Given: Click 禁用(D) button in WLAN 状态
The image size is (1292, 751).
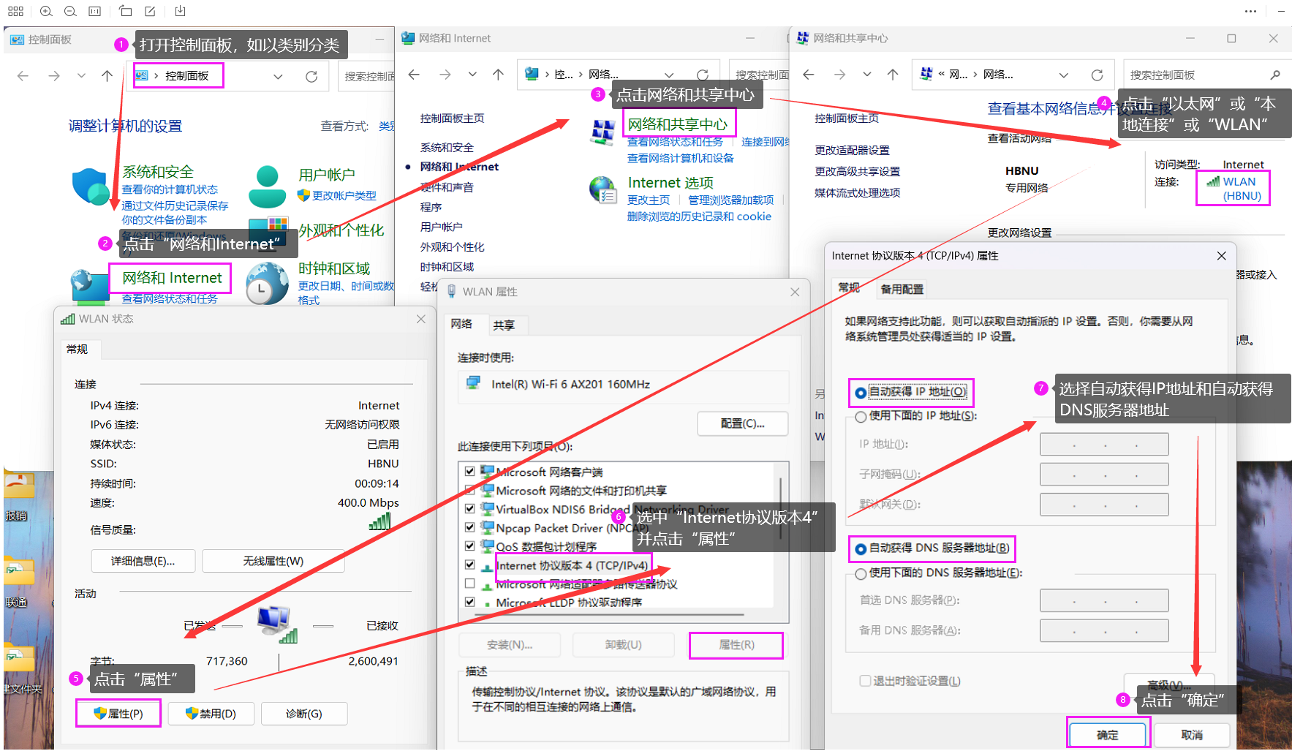Looking at the screenshot, I should point(211,713).
